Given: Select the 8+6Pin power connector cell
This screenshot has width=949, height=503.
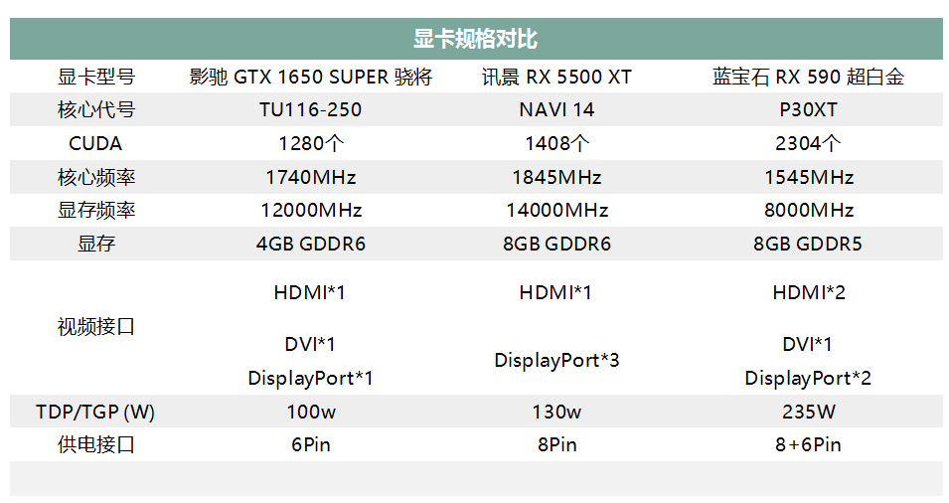Looking at the screenshot, I should (808, 445).
